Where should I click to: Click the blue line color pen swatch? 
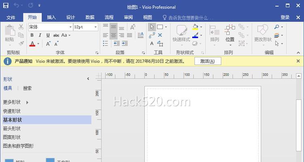coord(195,35)
